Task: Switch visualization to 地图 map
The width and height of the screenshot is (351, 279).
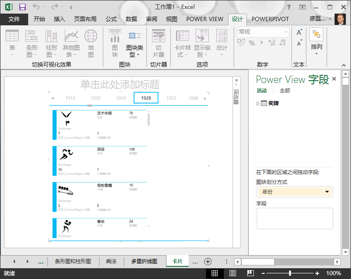Action: pos(91,43)
